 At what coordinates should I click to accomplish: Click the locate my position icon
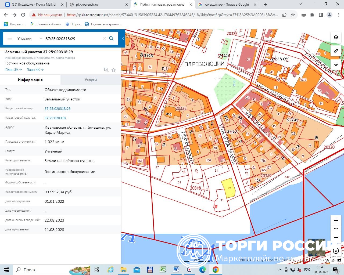(336, 65)
